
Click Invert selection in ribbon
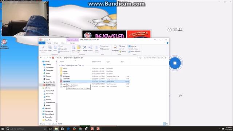[134, 52]
